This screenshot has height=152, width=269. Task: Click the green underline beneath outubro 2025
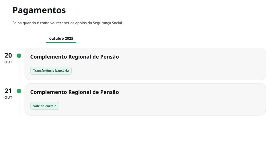click(61, 43)
